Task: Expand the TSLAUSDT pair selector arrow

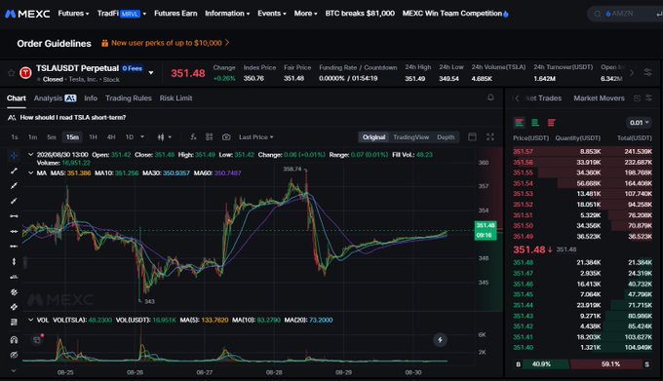Action: coord(151,73)
